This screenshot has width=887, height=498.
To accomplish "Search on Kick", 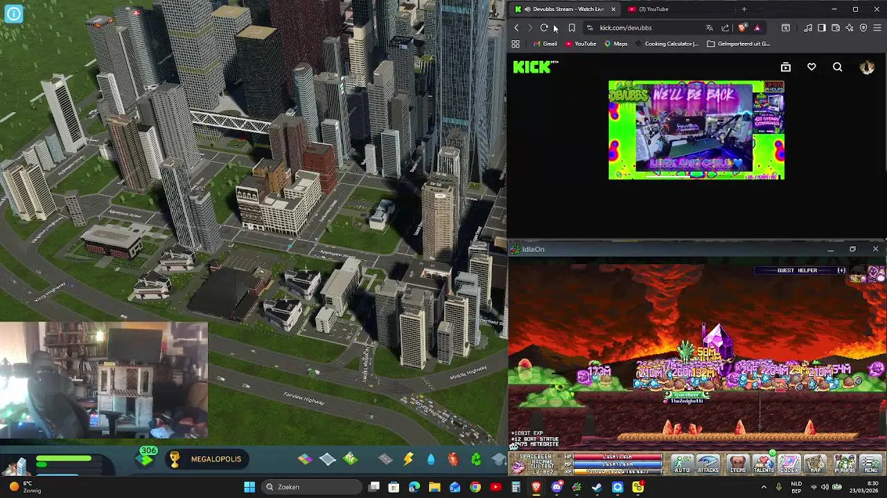I will (x=838, y=67).
